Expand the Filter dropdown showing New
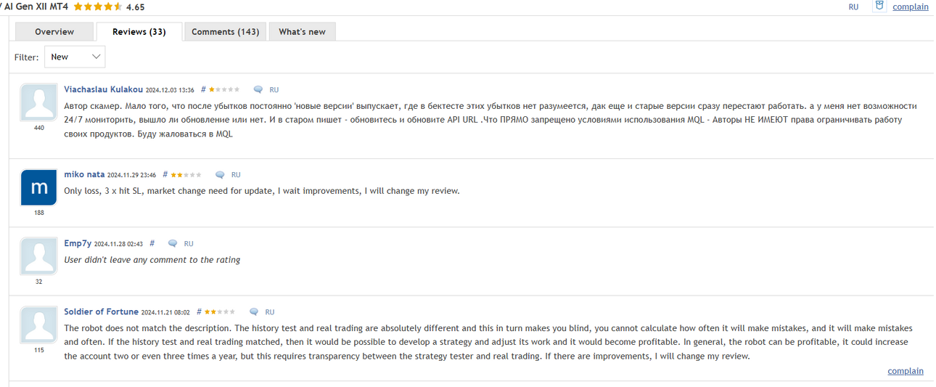936x387 pixels. point(75,57)
